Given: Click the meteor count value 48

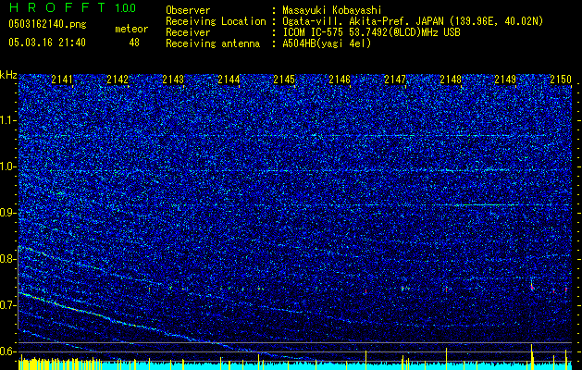Looking at the screenshot, I should (134, 43).
